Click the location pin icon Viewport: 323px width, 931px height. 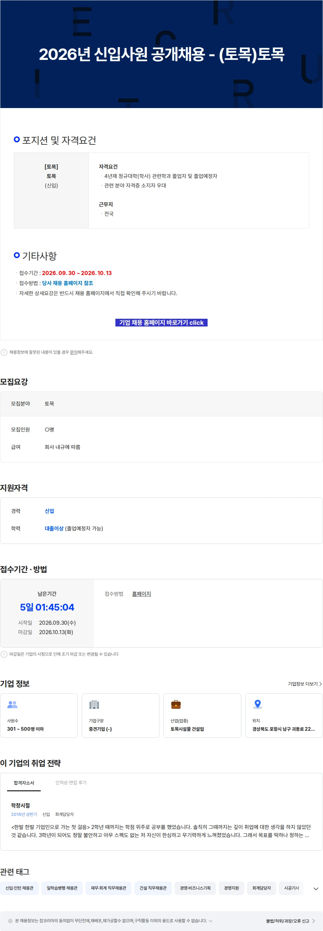(257, 704)
